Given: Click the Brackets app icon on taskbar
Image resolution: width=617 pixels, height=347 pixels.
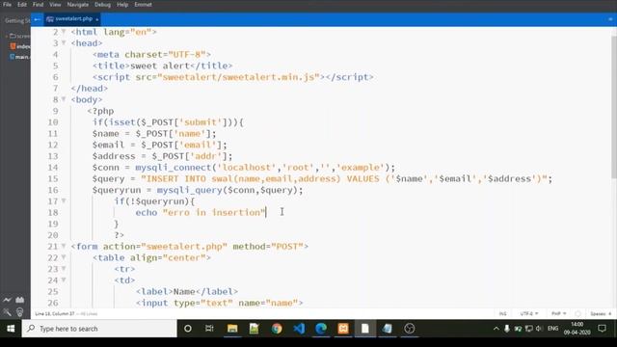Looking at the screenshot, I should point(388,329).
